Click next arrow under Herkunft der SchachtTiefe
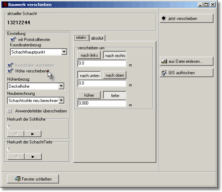This screenshot has height=192, width=222. [33, 157]
